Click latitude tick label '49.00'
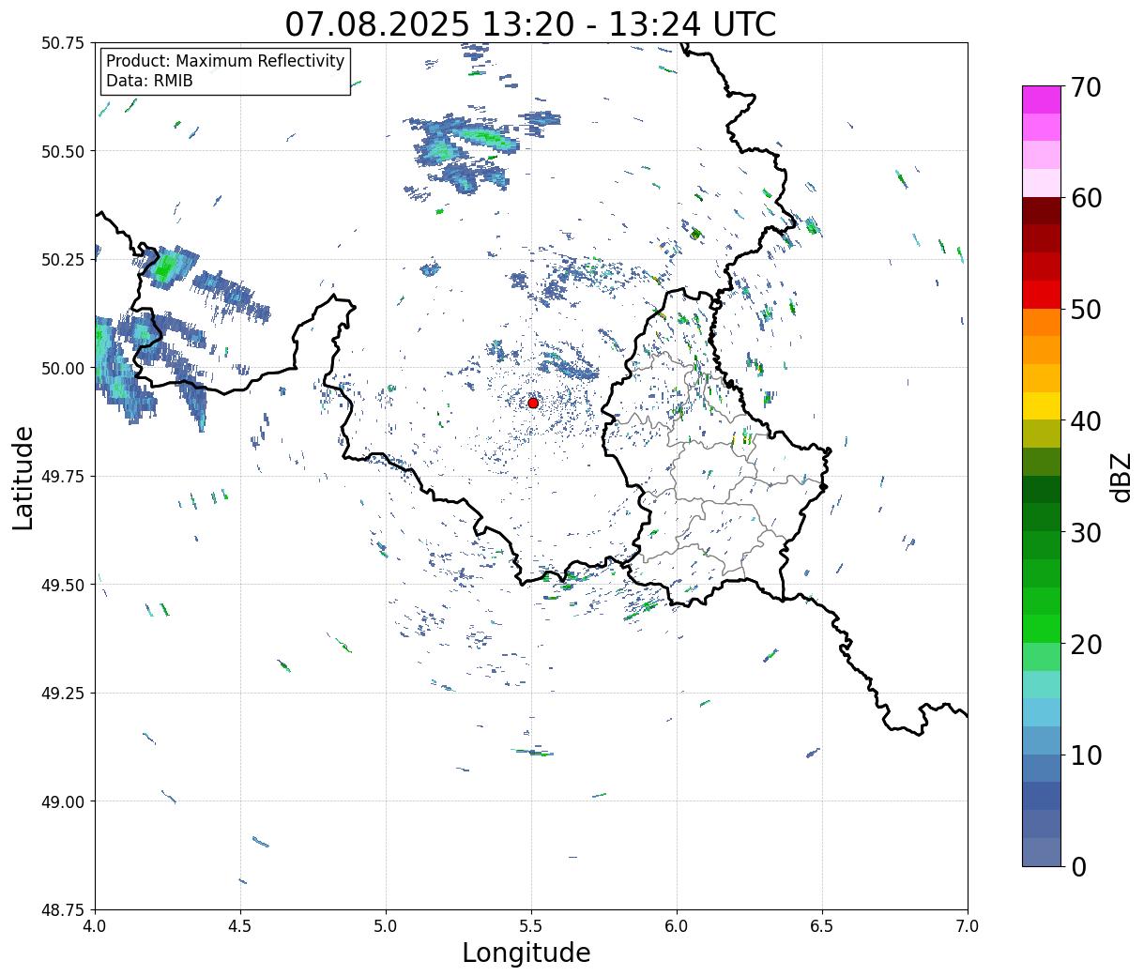Screen dimensions: 1144x976 63,801
